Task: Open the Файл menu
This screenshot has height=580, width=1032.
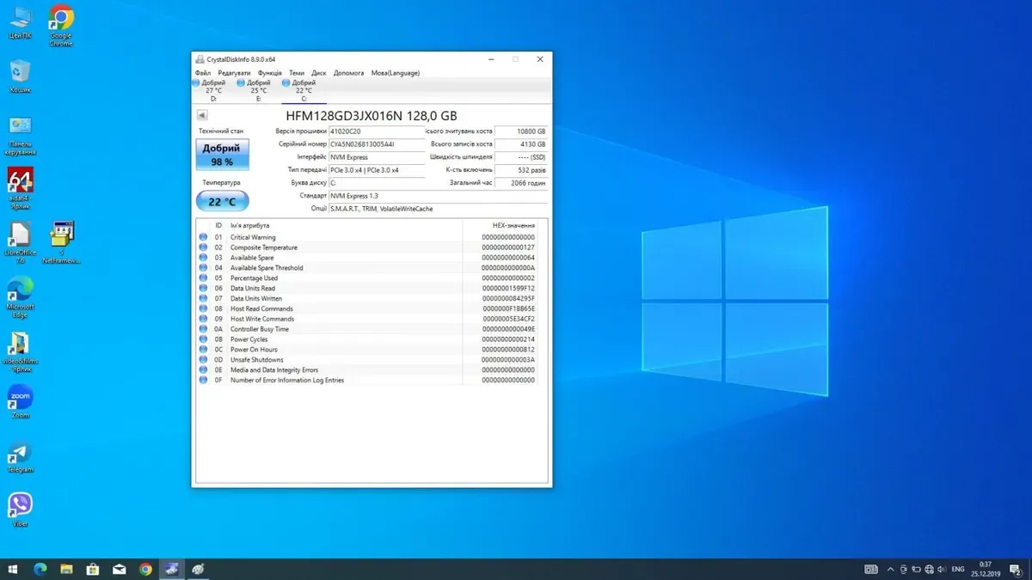Action: pos(202,73)
